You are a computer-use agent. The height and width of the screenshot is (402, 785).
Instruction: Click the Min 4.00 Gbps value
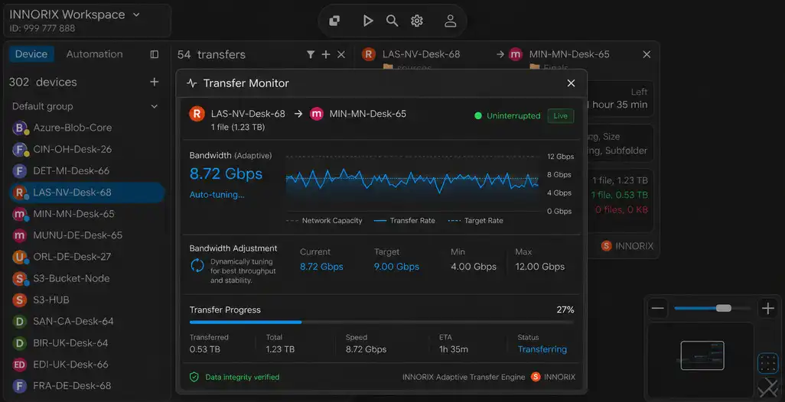coord(473,267)
